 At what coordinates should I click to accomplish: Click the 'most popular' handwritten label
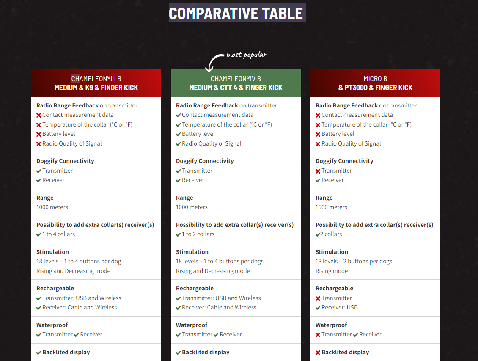(246, 55)
